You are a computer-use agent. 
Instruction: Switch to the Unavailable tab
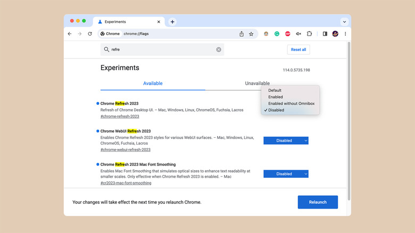[x=258, y=84]
